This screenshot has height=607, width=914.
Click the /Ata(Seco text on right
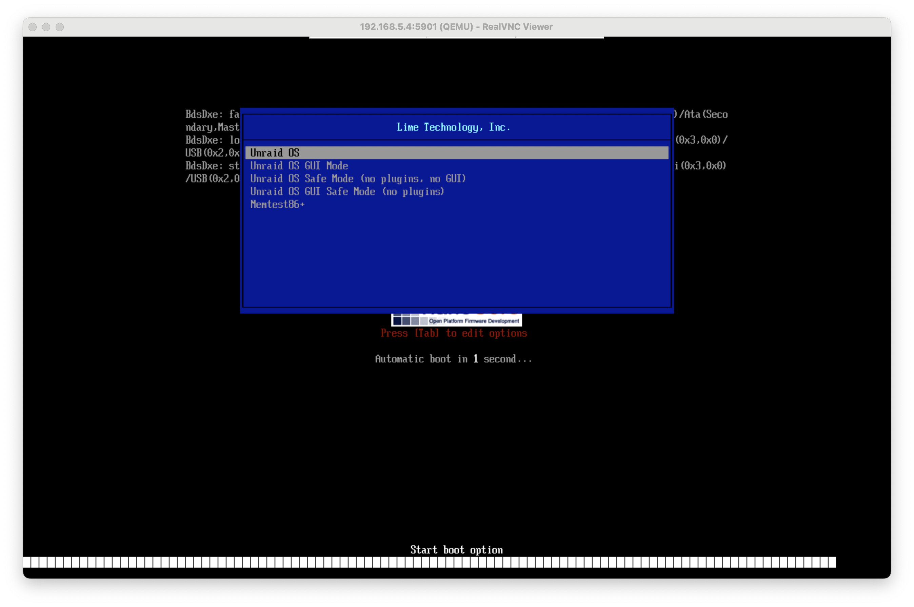point(703,114)
